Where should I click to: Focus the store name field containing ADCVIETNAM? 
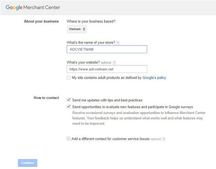(x=107, y=49)
